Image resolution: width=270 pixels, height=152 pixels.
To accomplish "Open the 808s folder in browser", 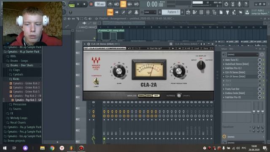I will pos(13,56).
